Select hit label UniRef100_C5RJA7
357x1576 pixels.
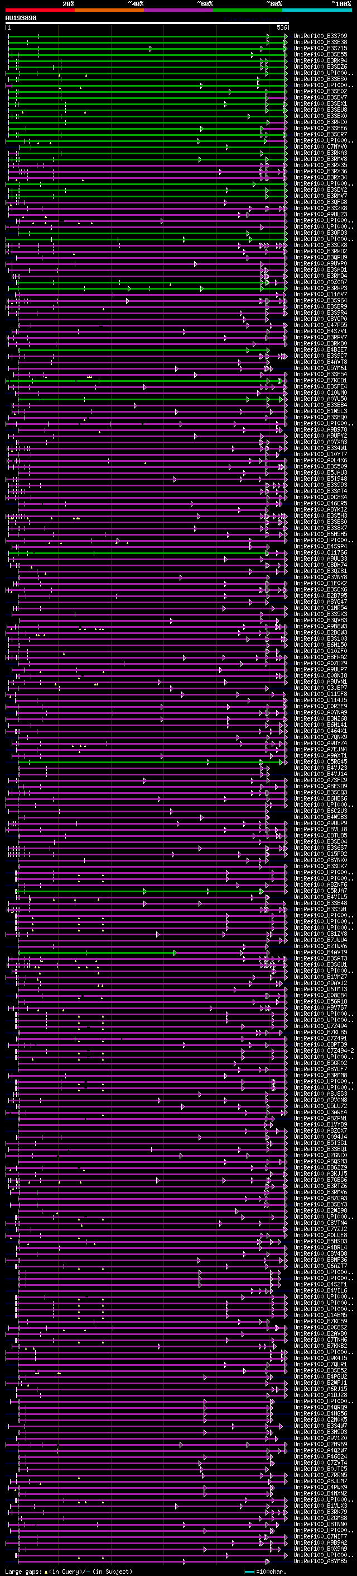(x=320, y=891)
